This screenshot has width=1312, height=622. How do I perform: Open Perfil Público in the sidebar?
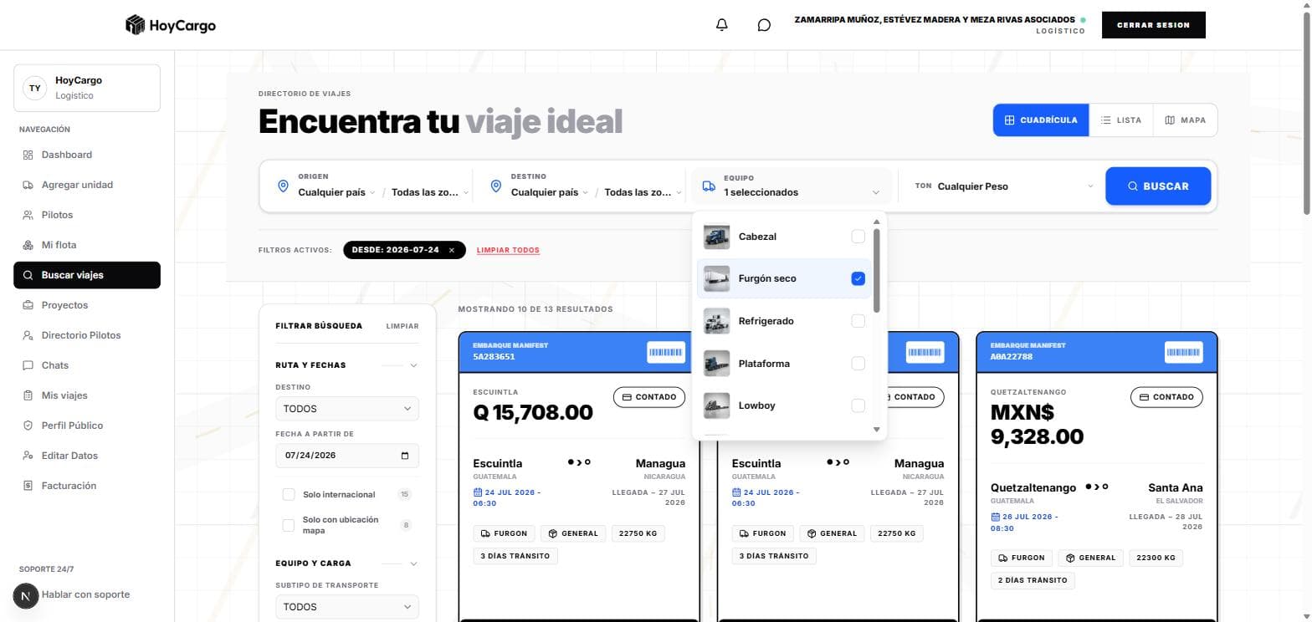(x=87, y=426)
